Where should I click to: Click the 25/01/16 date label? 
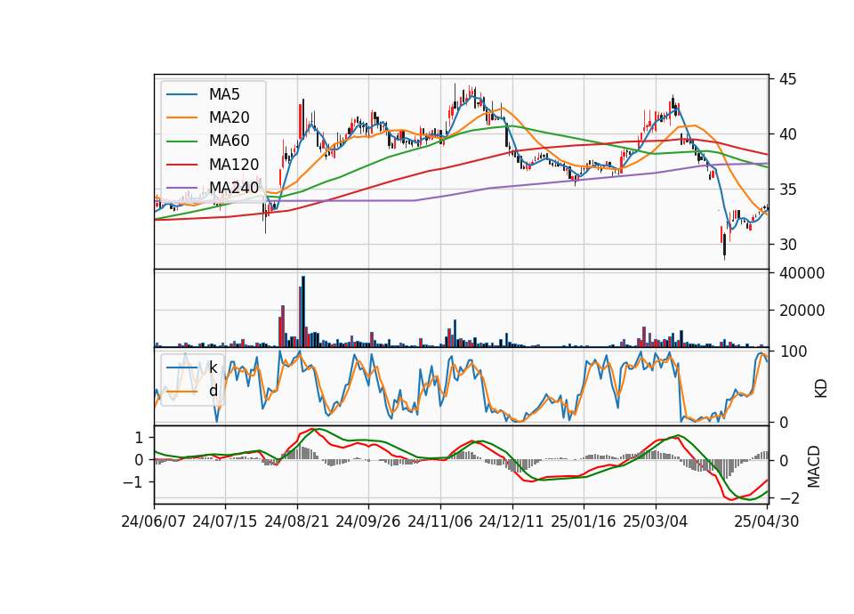(584, 522)
